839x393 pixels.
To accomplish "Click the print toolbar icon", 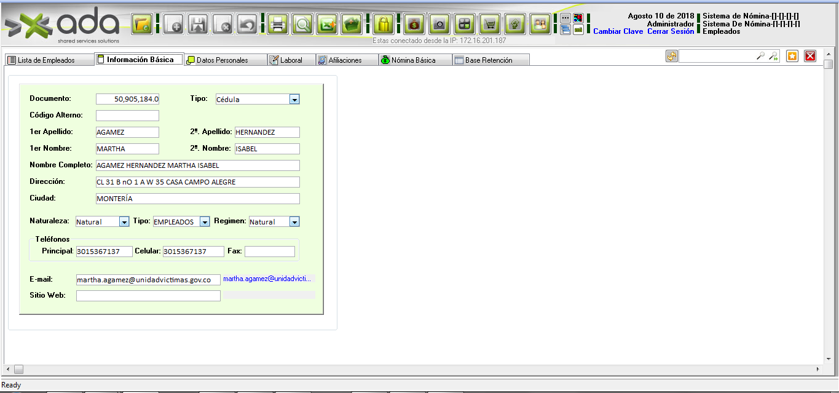I will [277, 25].
